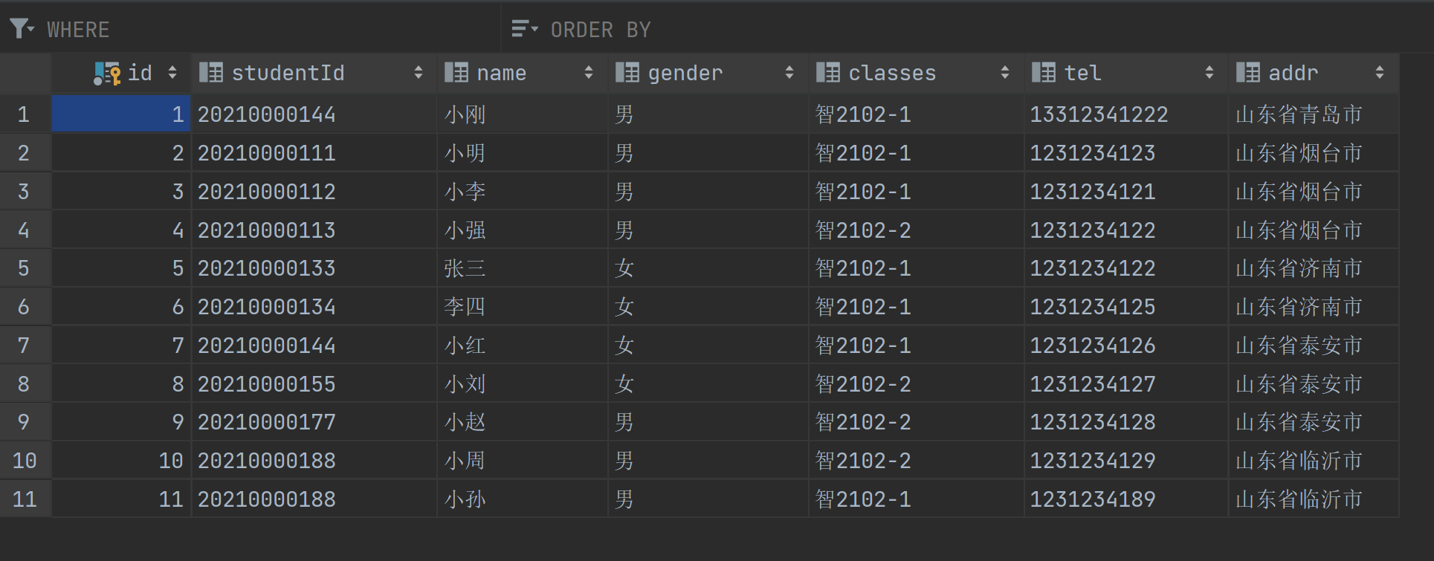Click the WHERE filter funnel icon
The image size is (1434, 561).
tap(19, 27)
